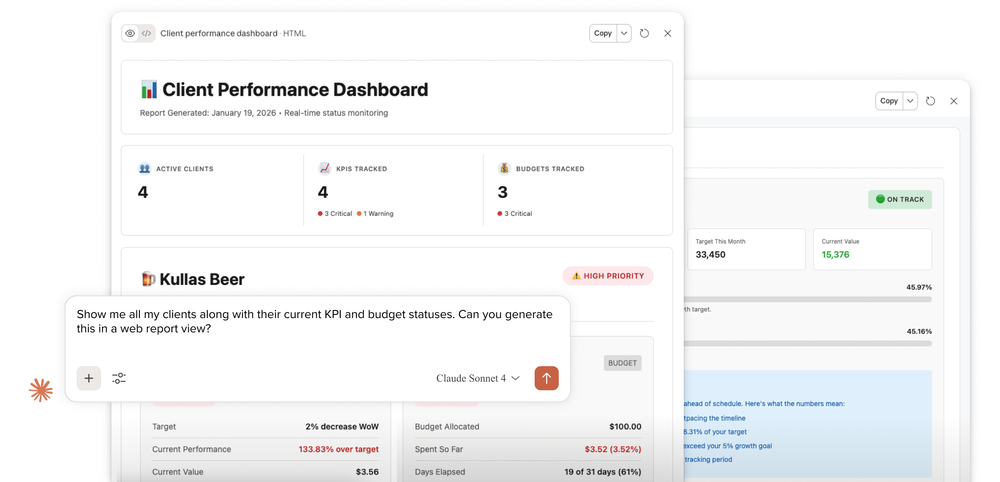Image resolution: width=1000 pixels, height=482 pixels.
Task: Click the Claude starburst logo icon
Action: (x=41, y=390)
